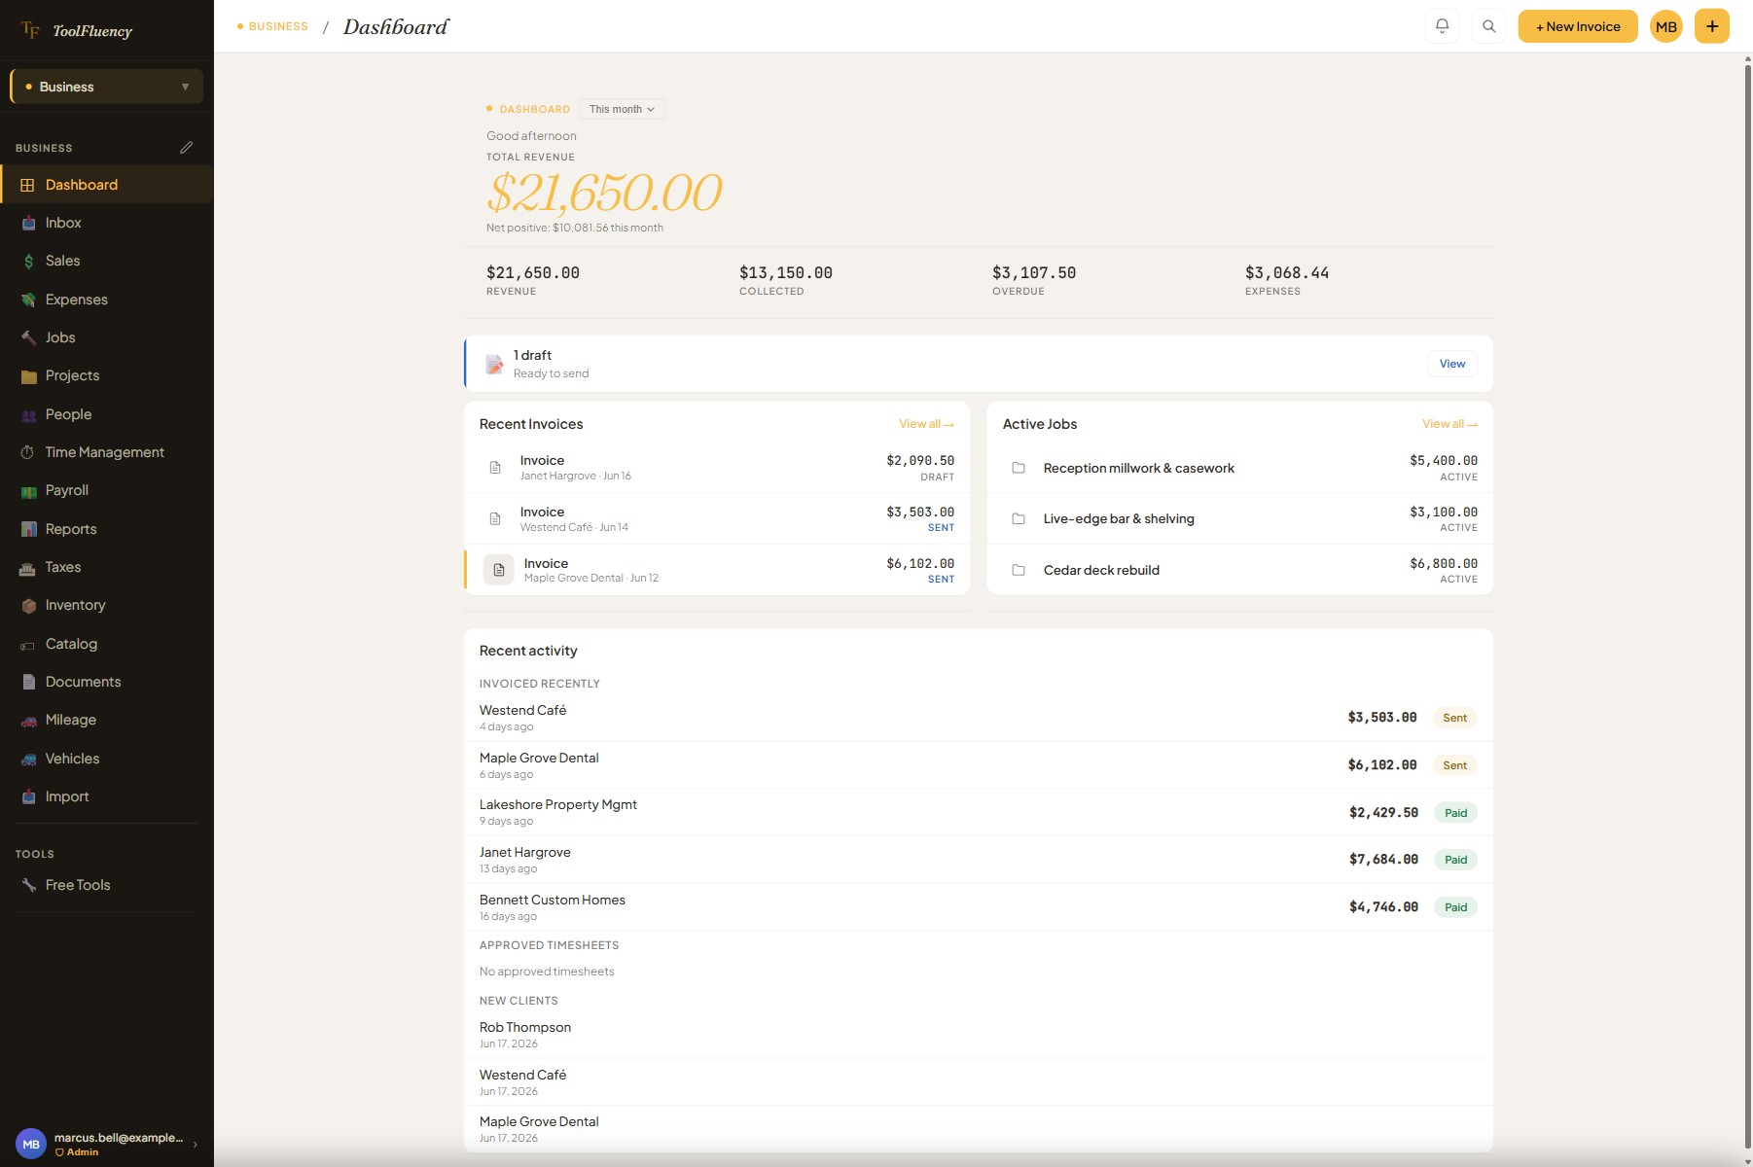Open Westend Café invoice dated Jun 14
Viewport: 1753px width, 1167px height.
click(x=717, y=518)
